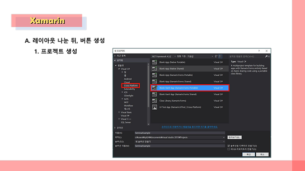Open the dialog help question mark
This screenshot has height=171, width=305.
point(259,51)
